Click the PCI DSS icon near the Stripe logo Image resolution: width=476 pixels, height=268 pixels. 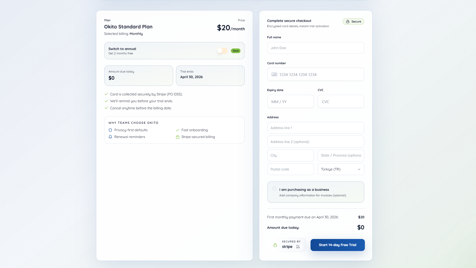coord(298,247)
